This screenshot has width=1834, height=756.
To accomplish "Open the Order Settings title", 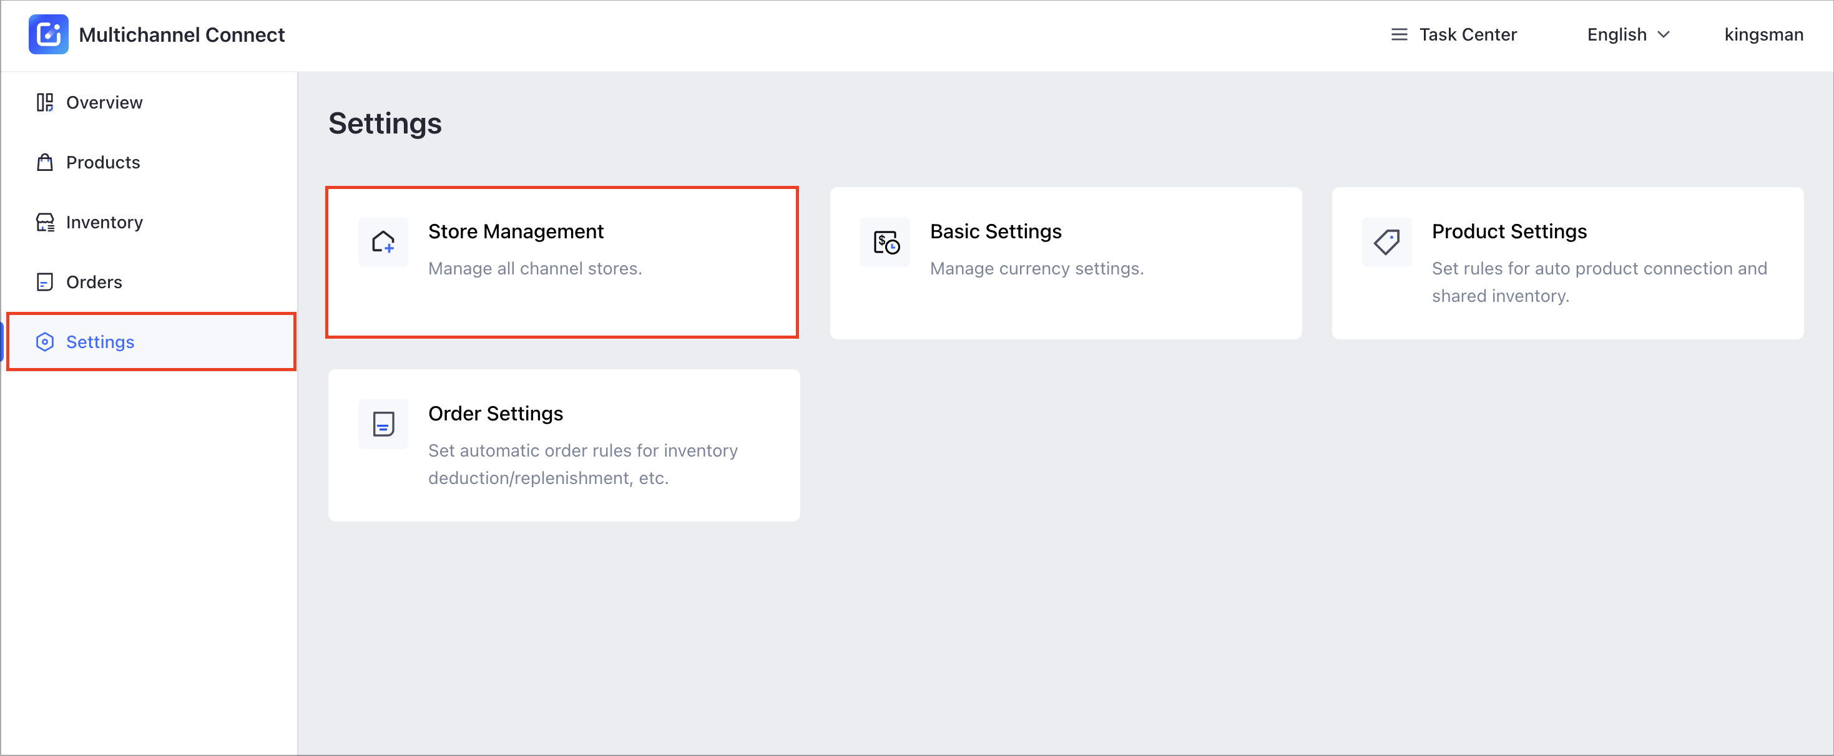I will click(x=496, y=413).
